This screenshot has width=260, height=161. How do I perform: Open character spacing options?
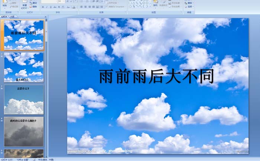tap(63, 7)
